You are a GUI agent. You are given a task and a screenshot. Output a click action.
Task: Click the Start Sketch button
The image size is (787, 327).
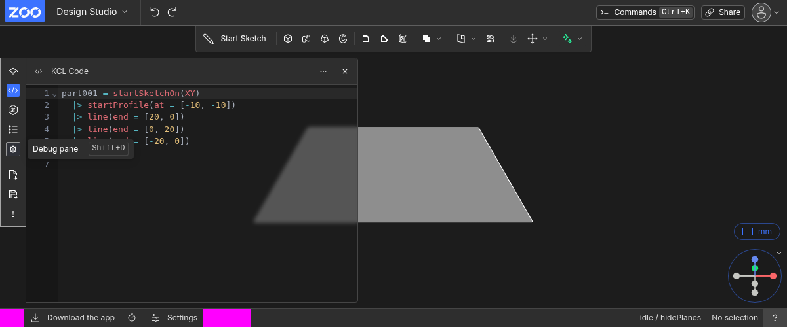pyautogui.click(x=235, y=39)
